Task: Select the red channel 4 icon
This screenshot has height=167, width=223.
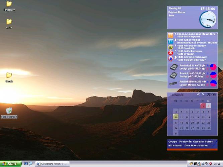Action: click(171, 53)
